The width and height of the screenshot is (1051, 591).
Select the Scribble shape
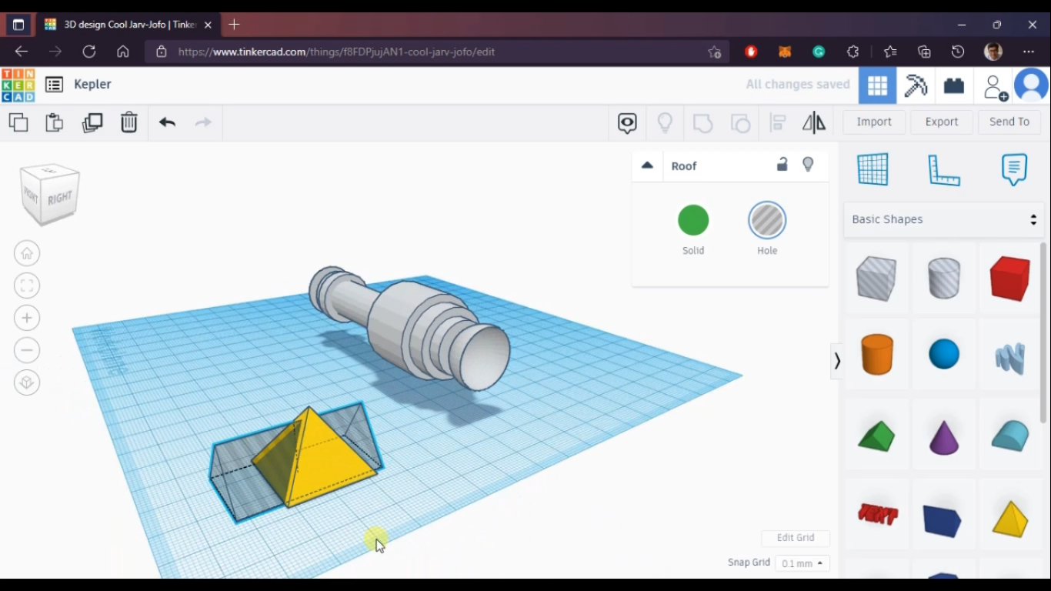point(1010,358)
